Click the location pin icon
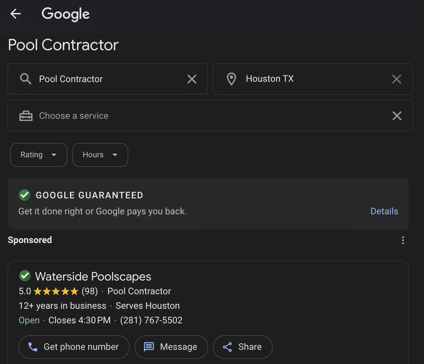 click(231, 79)
